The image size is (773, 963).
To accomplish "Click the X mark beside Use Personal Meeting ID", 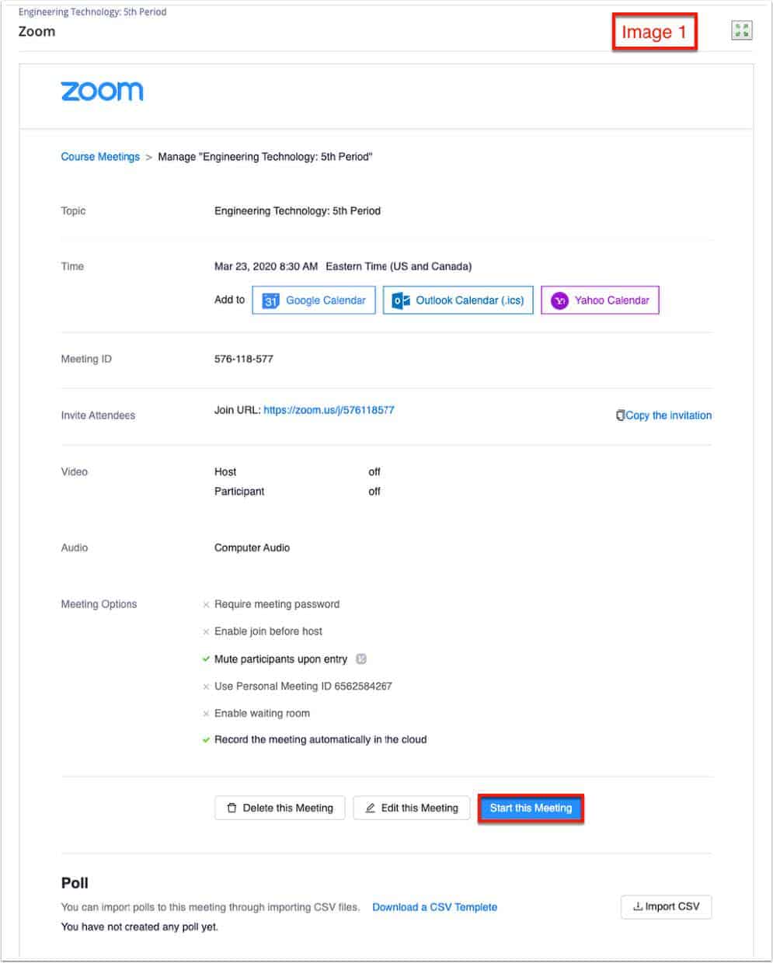I will [x=206, y=687].
